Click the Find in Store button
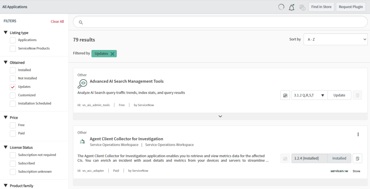This screenshot has height=189, width=370. tap(321, 7)
